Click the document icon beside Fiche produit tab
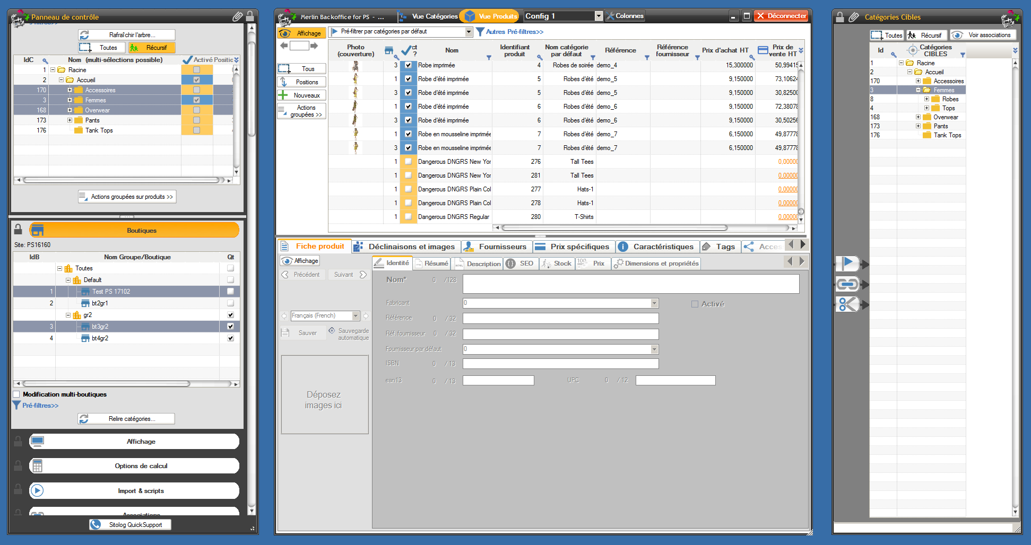The width and height of the screenshot is (1031, 545). point(284,246)
